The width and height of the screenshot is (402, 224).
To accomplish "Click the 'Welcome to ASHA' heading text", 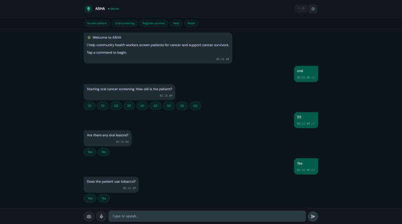I will coord(107,37).
